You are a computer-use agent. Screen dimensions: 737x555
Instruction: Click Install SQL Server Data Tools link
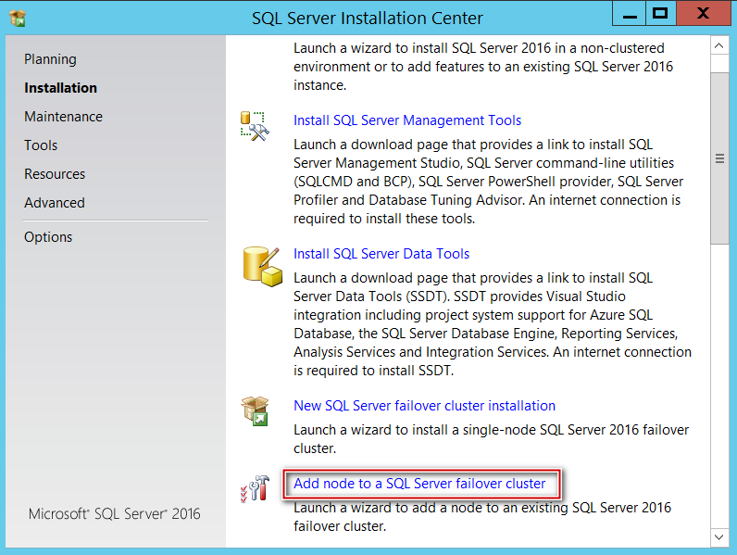pos(381,254)
